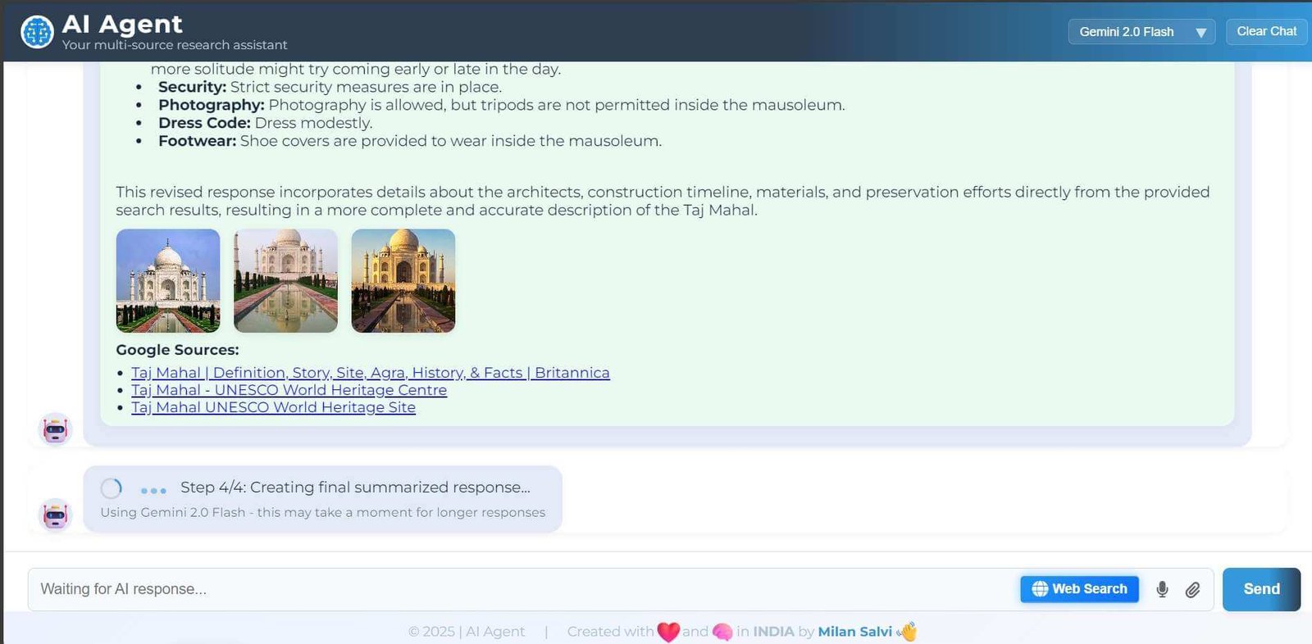Toggle the Web Search button
The image size is (1312, 644).
1079,589
